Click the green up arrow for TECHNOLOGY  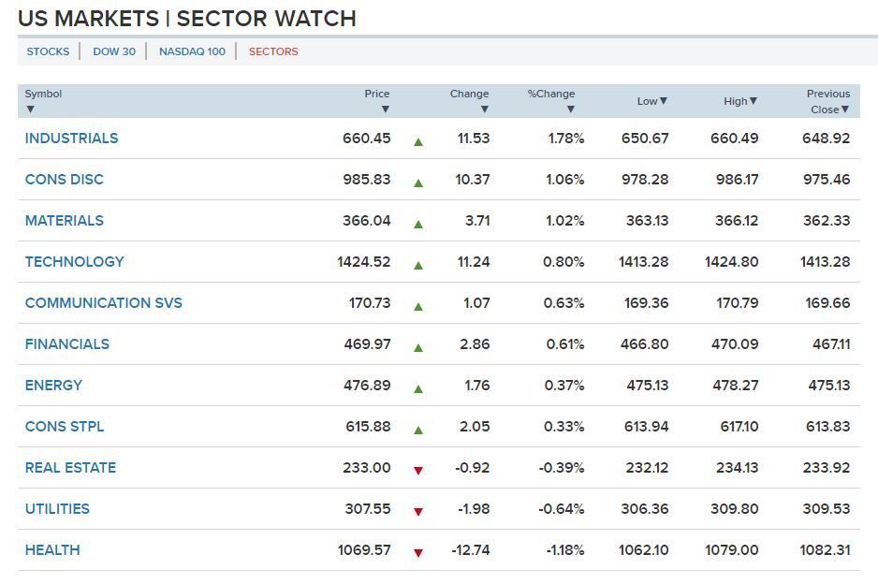tap(418, 266)
